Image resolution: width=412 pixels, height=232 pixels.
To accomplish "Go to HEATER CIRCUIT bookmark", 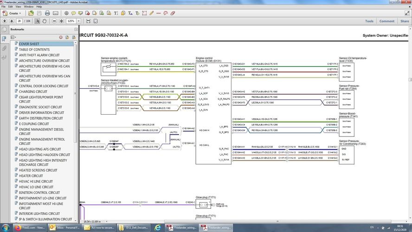I will (31, 176).
